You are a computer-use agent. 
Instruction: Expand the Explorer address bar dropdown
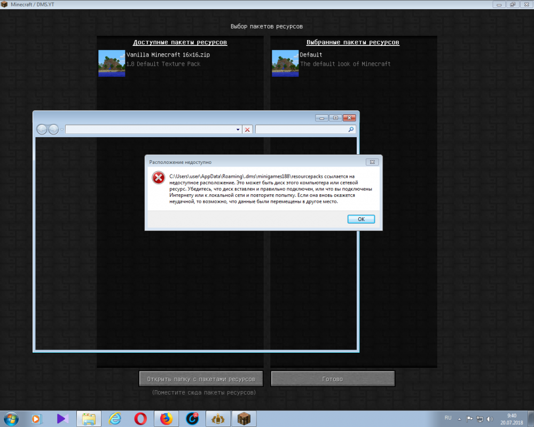[238, 129]
